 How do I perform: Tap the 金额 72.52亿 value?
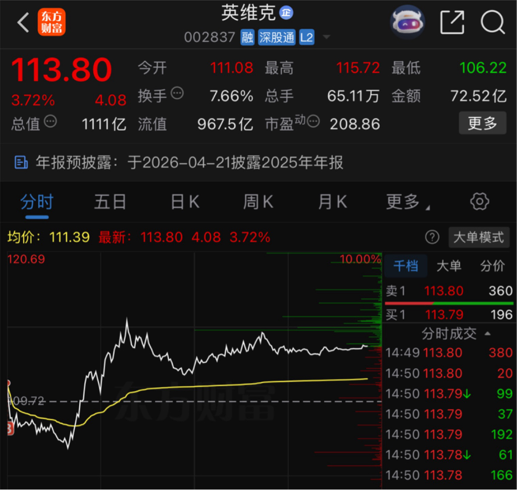click(x=479, y=96)
